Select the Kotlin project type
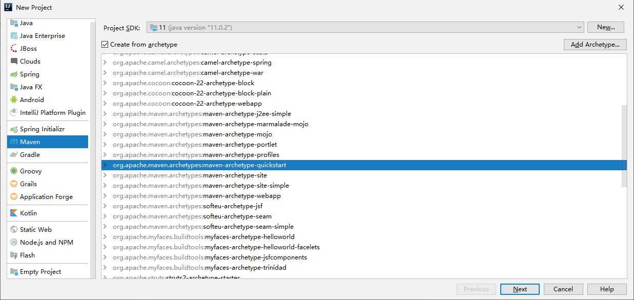 click(x=48, y=213)
